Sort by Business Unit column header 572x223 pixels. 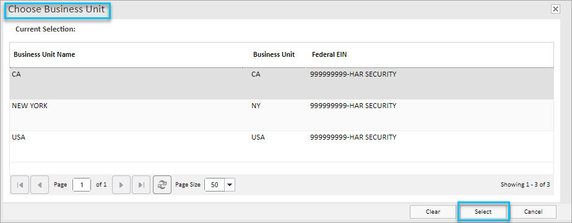tap(274, 54)
